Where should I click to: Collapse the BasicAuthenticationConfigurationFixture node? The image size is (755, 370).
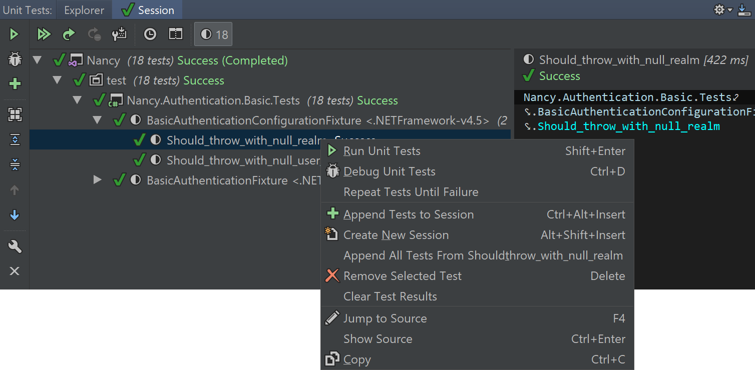coord(97,120)
